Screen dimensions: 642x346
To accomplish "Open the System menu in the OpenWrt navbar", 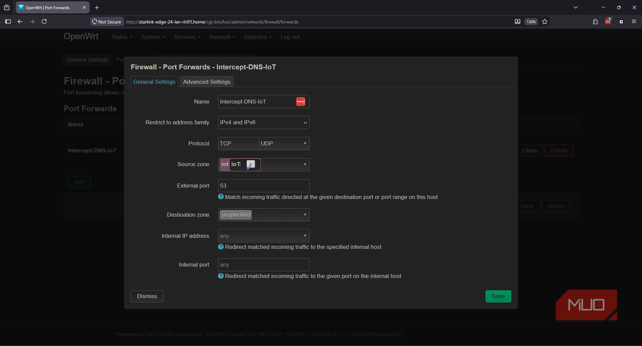I will coord(153,37).
